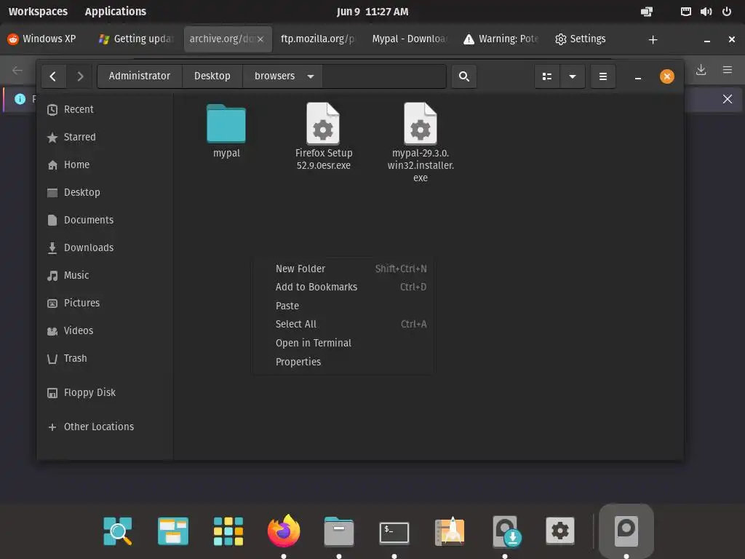Open Documents in the sidebar
Screen dimensions: 745x559
105,220
